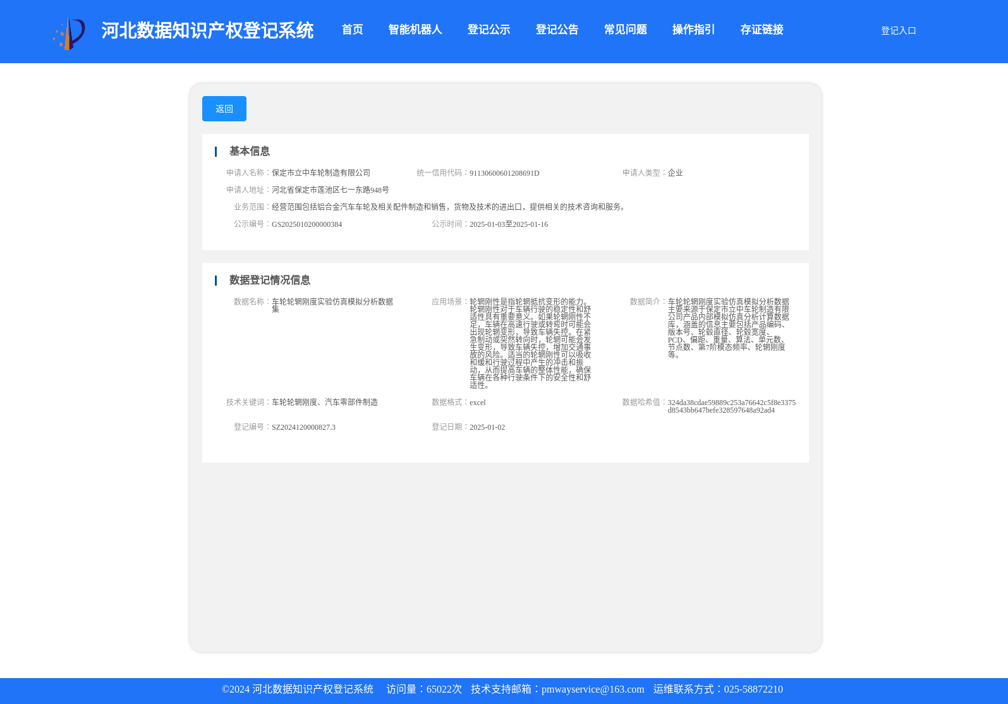
Task: Go to 登记公示 in navigation
Action: pos(489,30)
